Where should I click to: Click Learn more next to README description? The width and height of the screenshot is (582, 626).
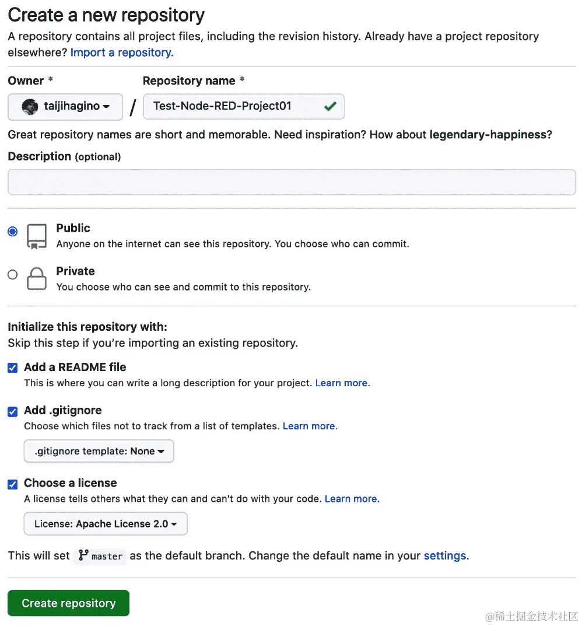pos(342,383)
